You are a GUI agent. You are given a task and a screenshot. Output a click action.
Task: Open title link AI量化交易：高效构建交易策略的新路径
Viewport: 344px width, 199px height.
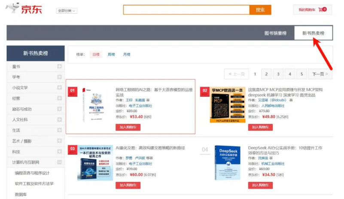[x=150, y=148]
